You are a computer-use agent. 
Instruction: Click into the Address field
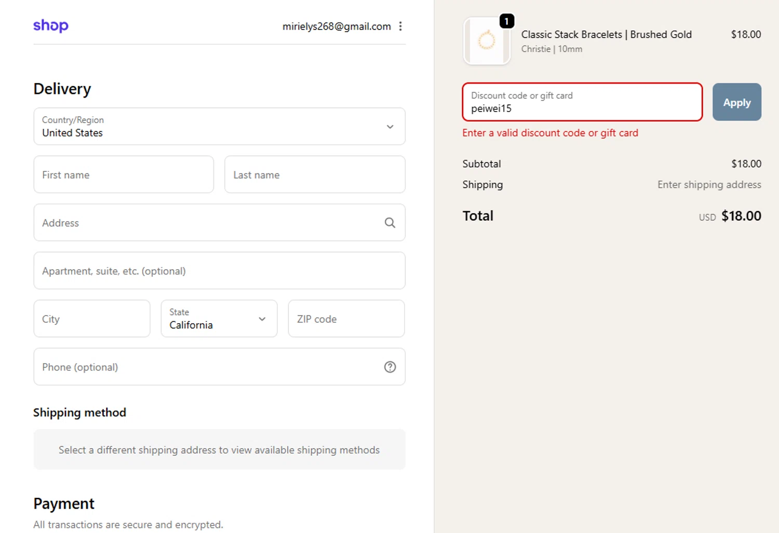click(x=219, y=223)
